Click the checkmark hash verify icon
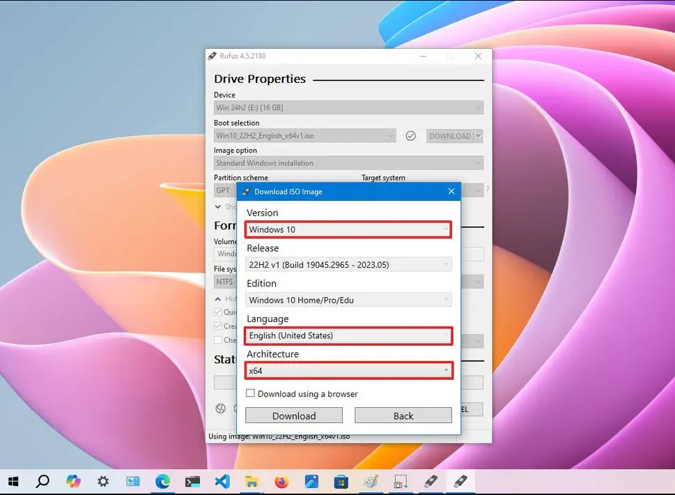This screenshot has height=495, width=675. coord(411,136)
